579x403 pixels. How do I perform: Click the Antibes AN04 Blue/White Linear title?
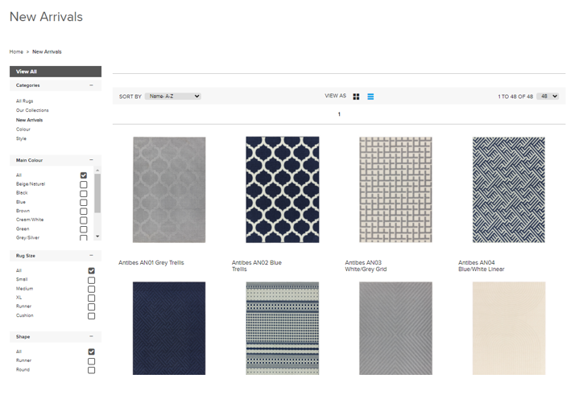tap(482, 265)
